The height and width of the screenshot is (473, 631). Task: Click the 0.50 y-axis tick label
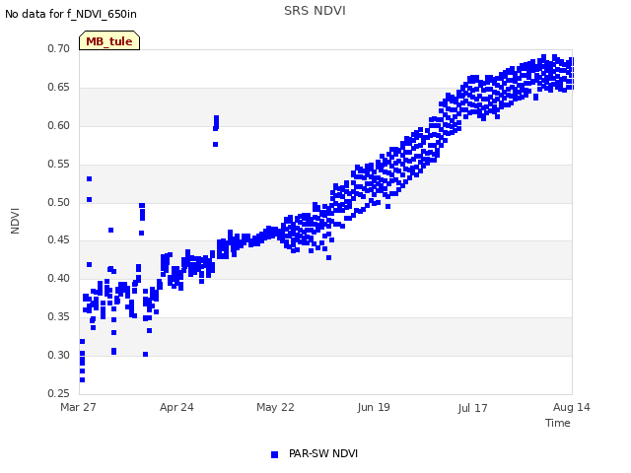pos(59,202)
